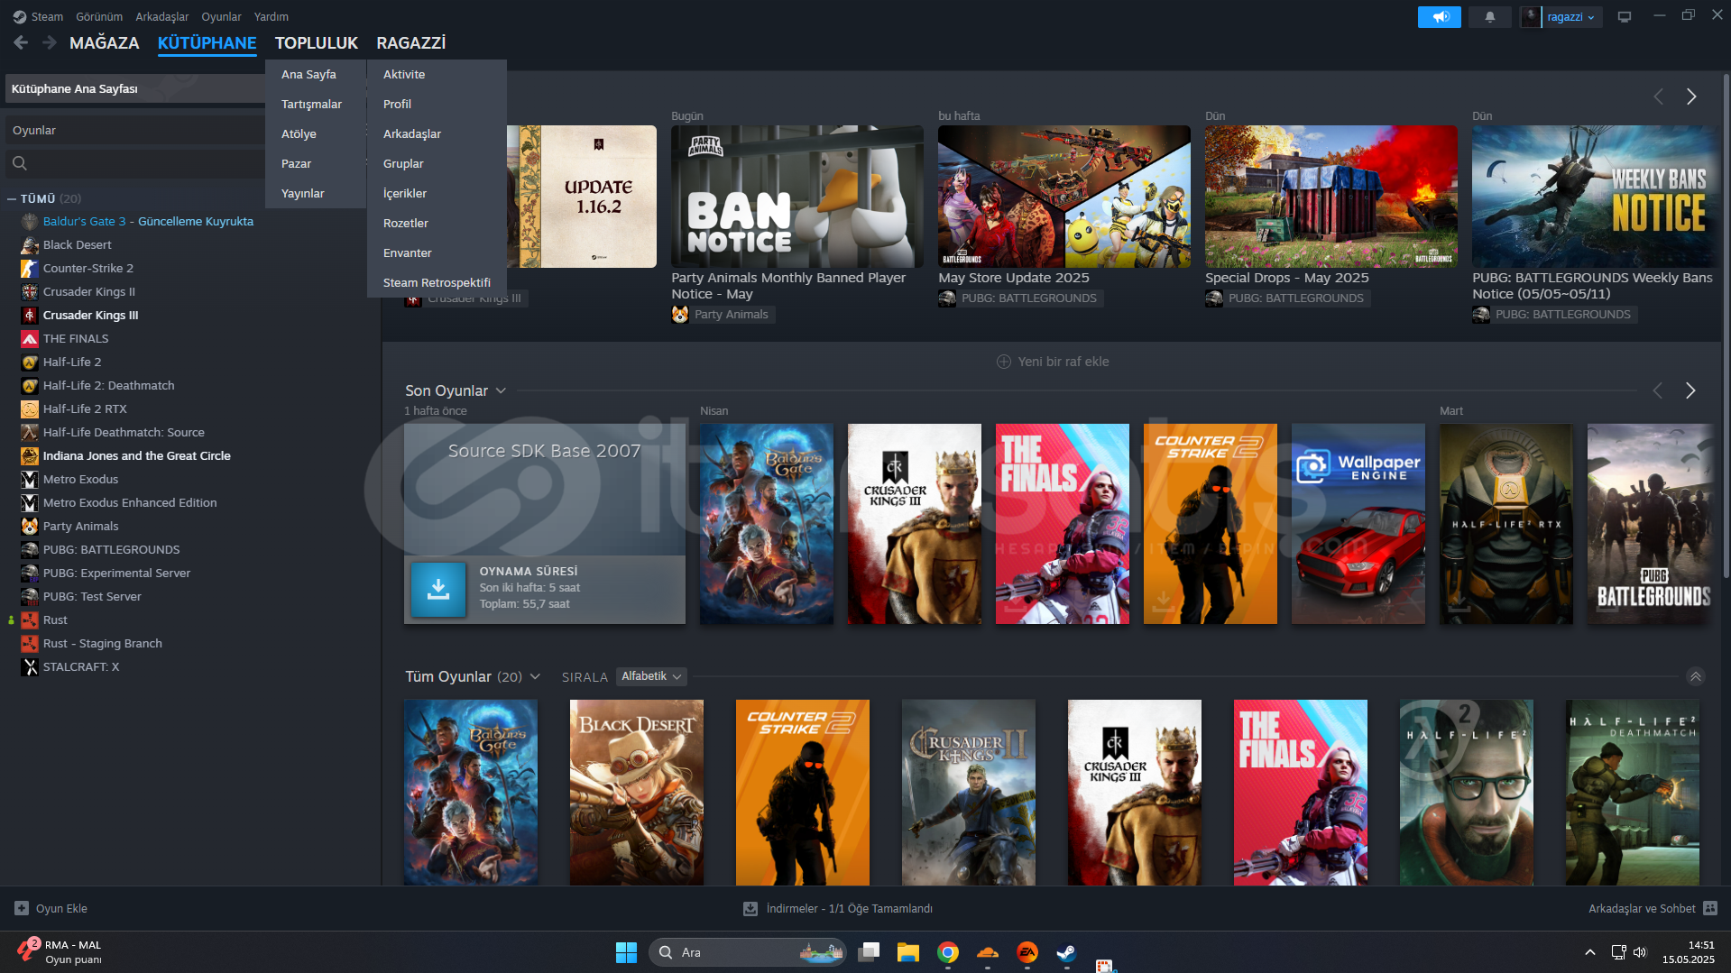Select Indiana Jones and the Great Circle
Screen dimensions: 1731x973
(x=137, y=455)
